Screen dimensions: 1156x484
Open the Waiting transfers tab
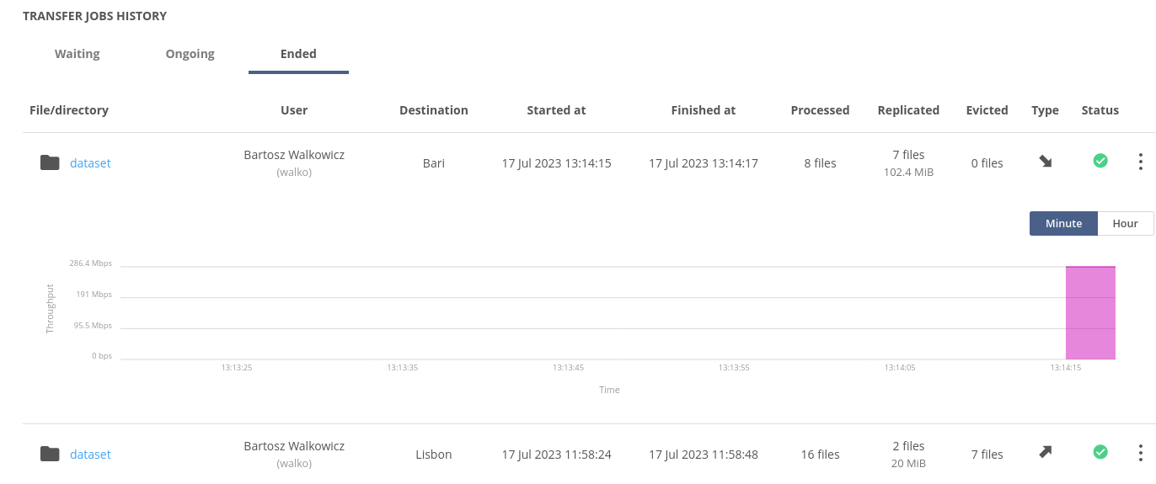tap(78, 54)
